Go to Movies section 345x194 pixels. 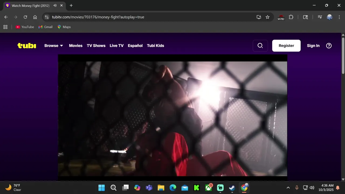pyautogui.click(x=76, y=46)
